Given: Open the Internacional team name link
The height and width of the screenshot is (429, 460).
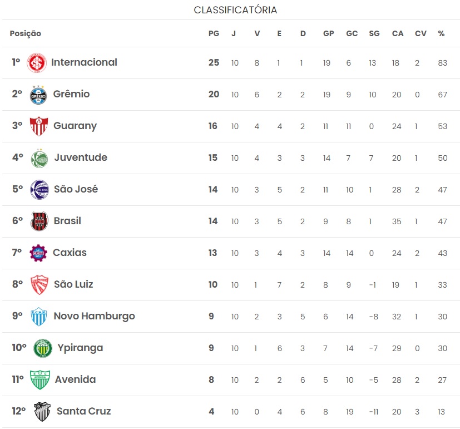Looking at the screenshot, I should click(x=84, y=62).
